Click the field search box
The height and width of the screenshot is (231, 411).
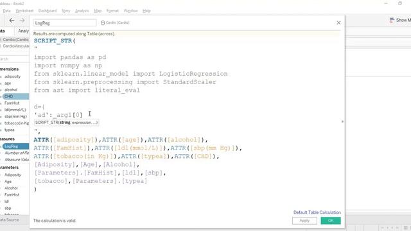[x=14, y=59]
